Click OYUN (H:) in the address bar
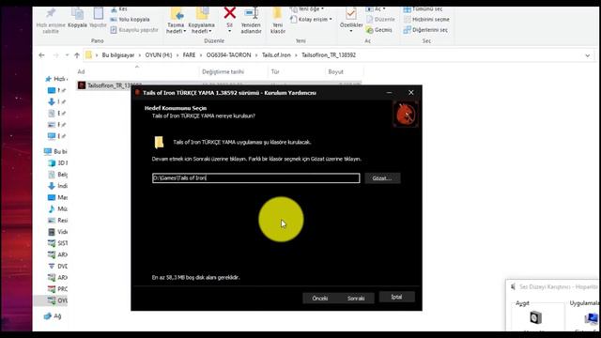Image resolution: width=601 pixels, height=338 pixels. pyautogui.click(x=159, y=55)
